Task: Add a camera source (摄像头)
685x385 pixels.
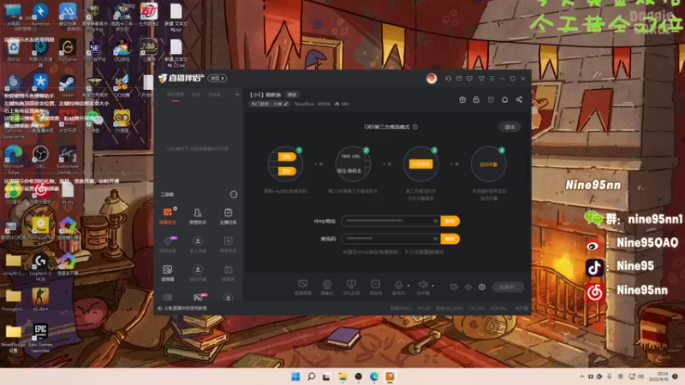Action: pos(327,287)
